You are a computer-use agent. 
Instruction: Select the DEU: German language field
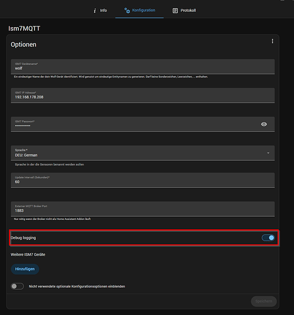click(143, 153)
